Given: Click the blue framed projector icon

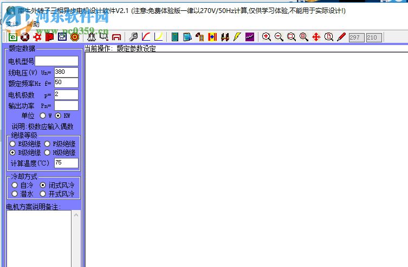Looking at the screenshot, I should pos(62,37).
